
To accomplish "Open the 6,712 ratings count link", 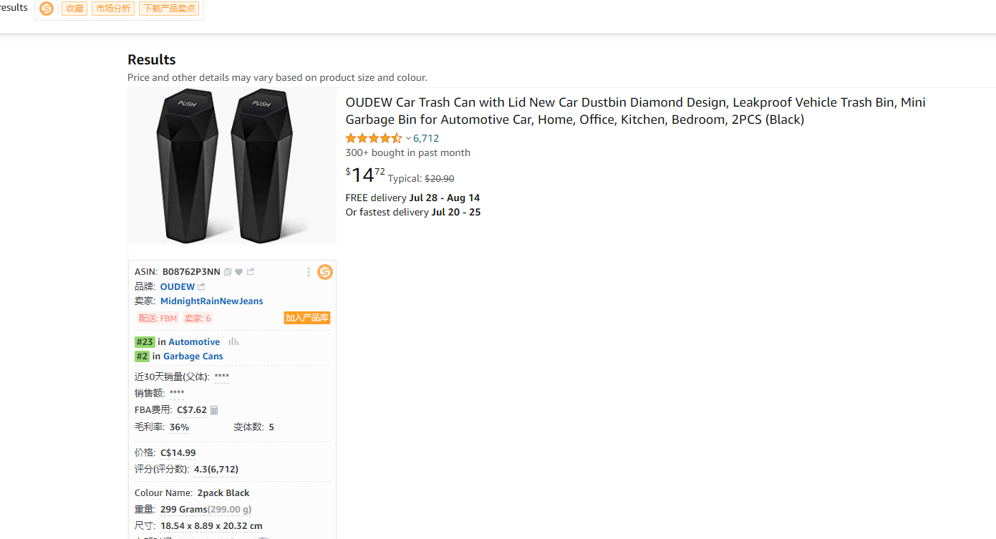I will pos(426,139).
